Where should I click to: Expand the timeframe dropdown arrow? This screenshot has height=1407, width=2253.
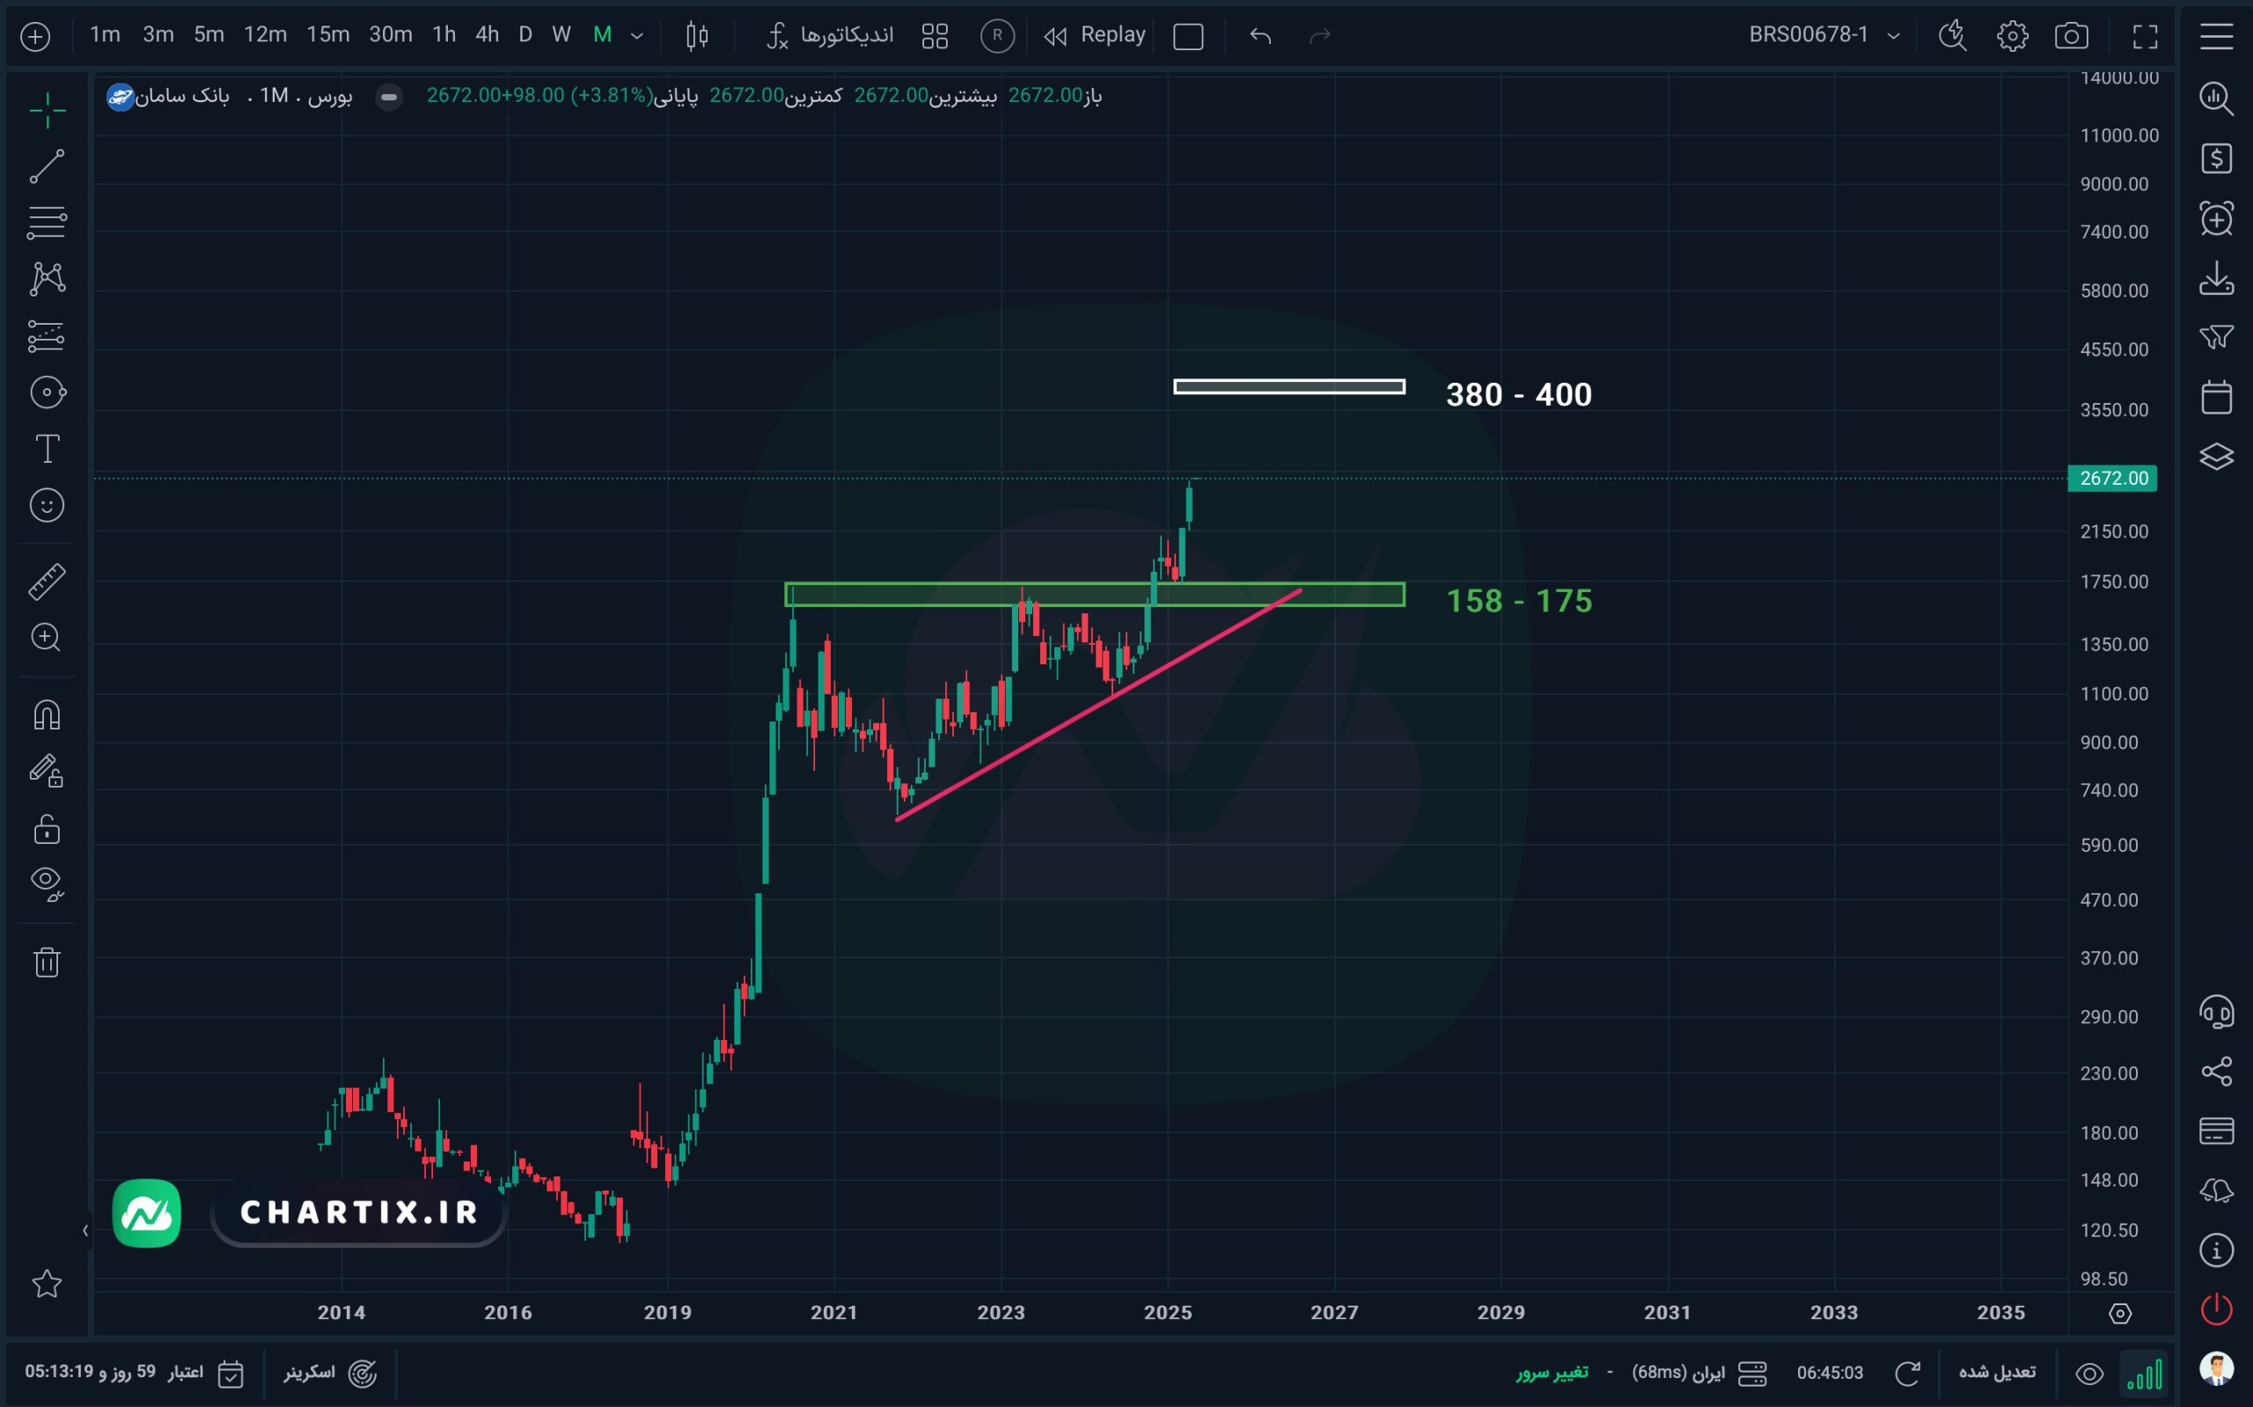tap(636, 36)
